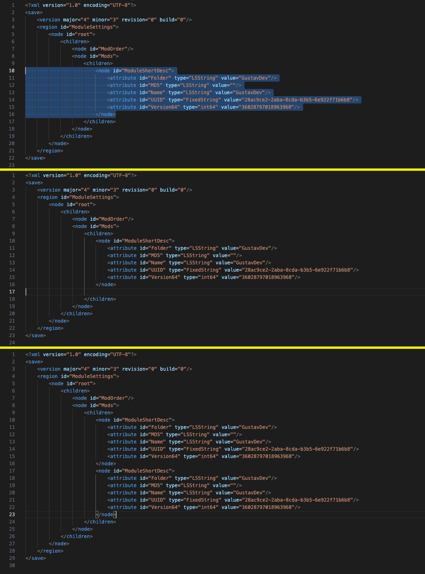Click the selected </node> tag on top pane line 16

click(106, 114)
